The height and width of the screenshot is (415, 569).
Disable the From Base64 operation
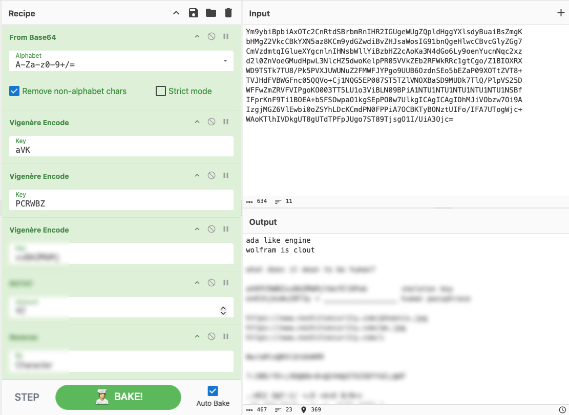[211, 36]
